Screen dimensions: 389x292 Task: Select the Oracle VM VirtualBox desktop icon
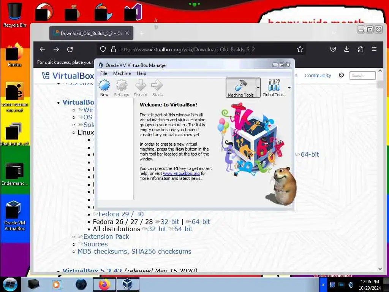click(15, 216)
